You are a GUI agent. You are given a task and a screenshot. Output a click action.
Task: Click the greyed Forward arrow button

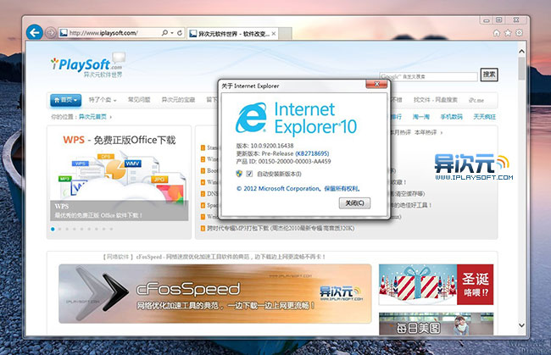point(51,33)
